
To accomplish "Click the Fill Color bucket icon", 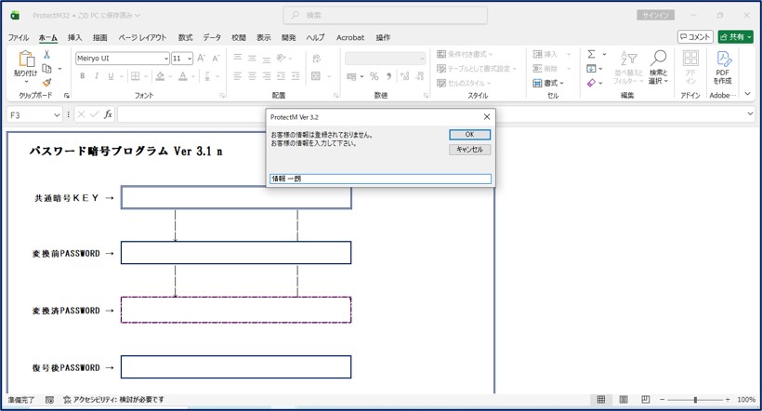I will [x=160, y=76].
